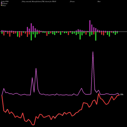The height and width of the screenshot is (127, 127).
Task: Click the price value label at line end
Action: click(122, 94)
